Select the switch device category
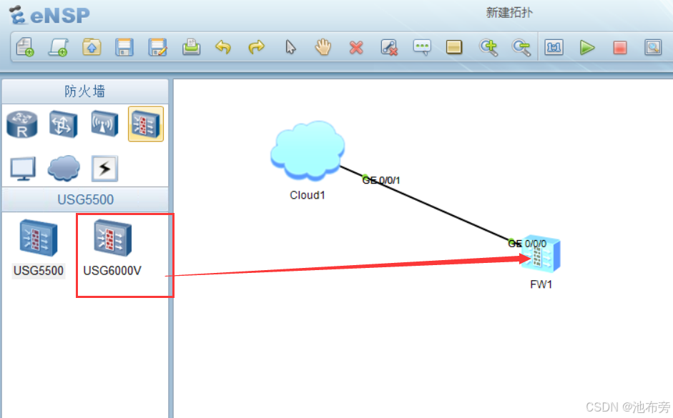673x418 pixels. pos(63,124)
